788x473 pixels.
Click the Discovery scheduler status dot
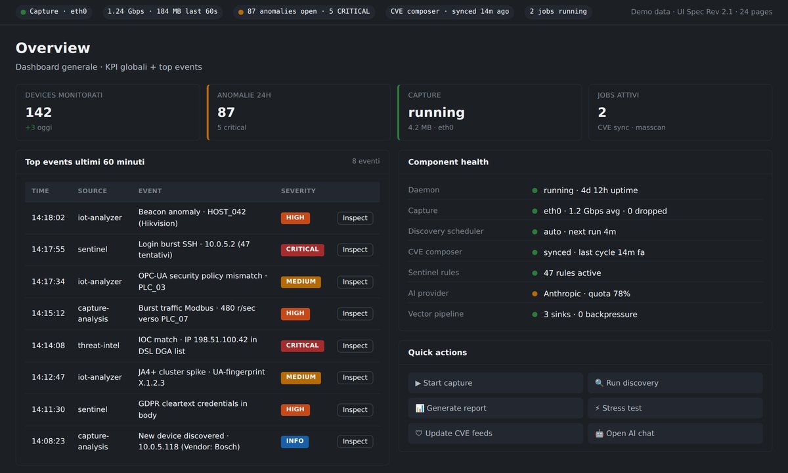[535, 232]
